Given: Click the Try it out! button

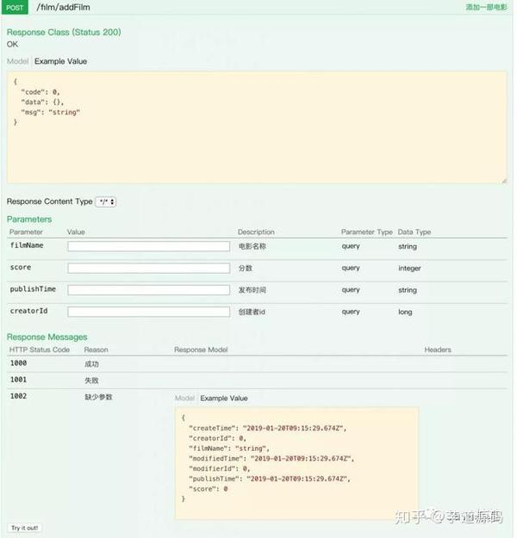Looking at the screenshot, I should (x=25, y=528).
